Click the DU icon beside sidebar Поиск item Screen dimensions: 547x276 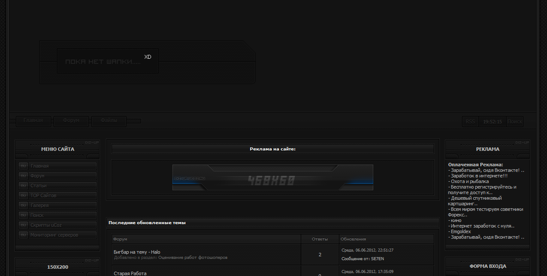tap(23, 215)
